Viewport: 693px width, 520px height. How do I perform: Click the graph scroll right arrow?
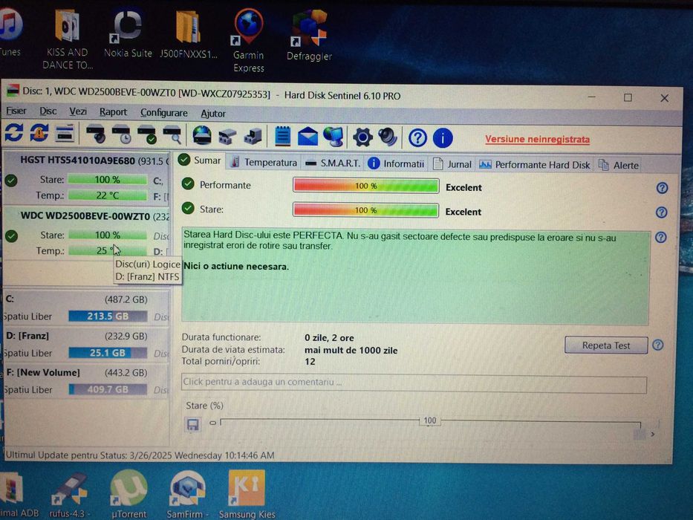click(x=653, y=435)
